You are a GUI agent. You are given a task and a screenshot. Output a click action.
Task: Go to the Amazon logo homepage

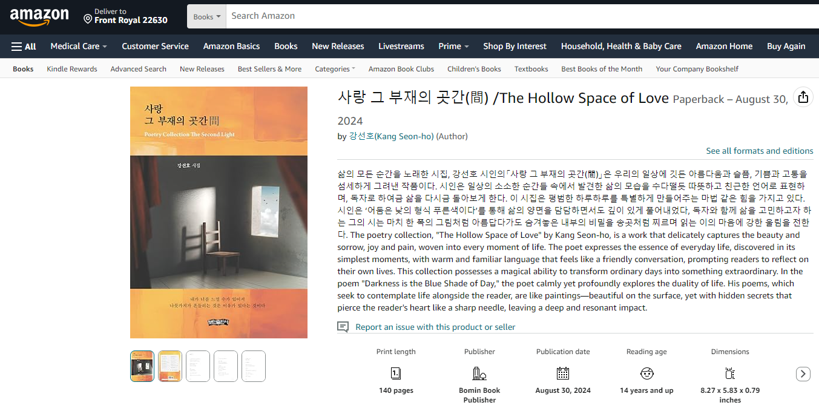(x=39, y=17)
